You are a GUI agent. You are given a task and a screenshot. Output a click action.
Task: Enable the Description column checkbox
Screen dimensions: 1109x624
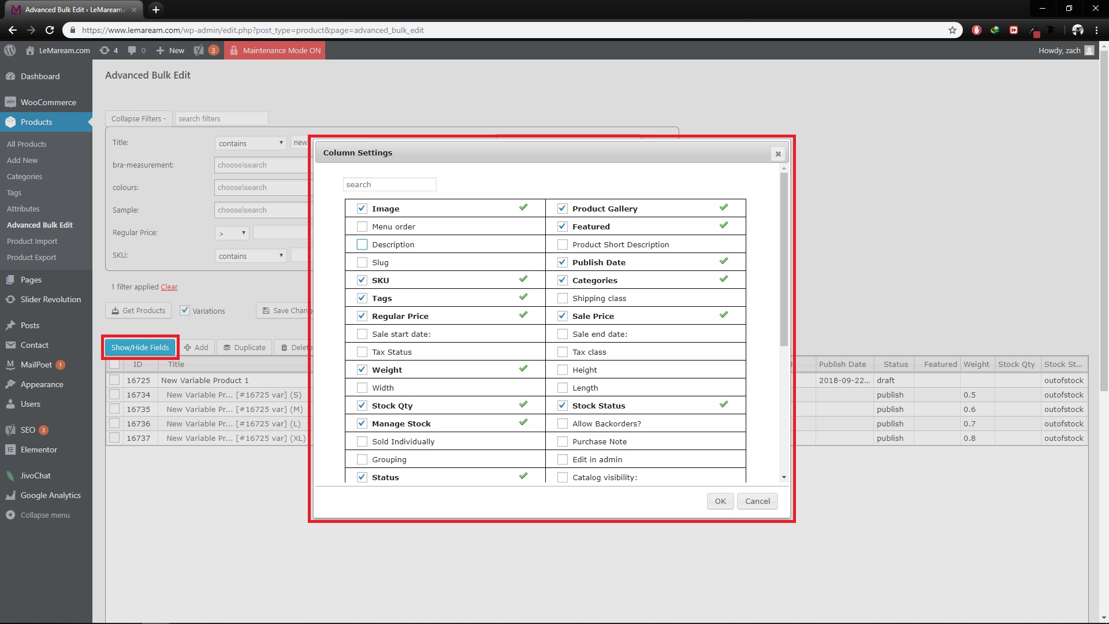[362, 244]
